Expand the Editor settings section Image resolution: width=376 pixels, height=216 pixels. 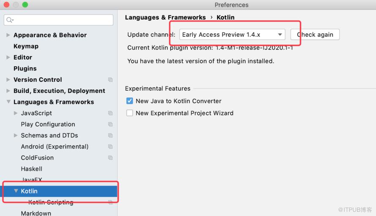(x=8, y=57)
